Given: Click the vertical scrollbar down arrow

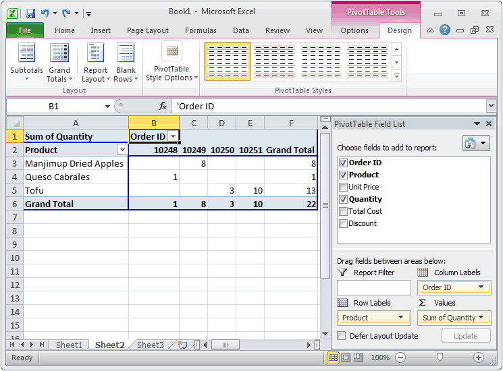Looking at the screenshot, I should coord(325,333).
